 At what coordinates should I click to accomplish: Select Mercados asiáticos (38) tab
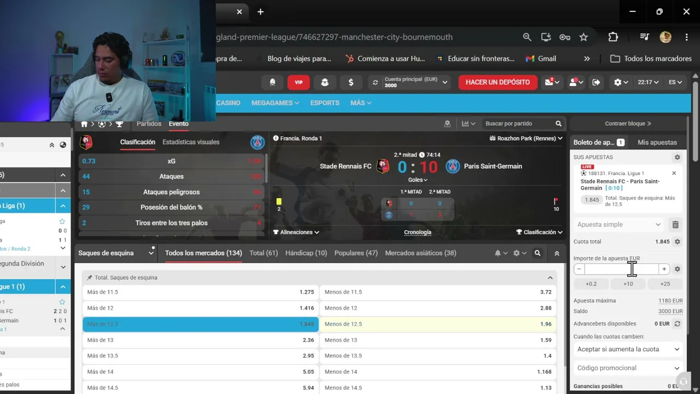pyautogui.click(x=421, y=253)
